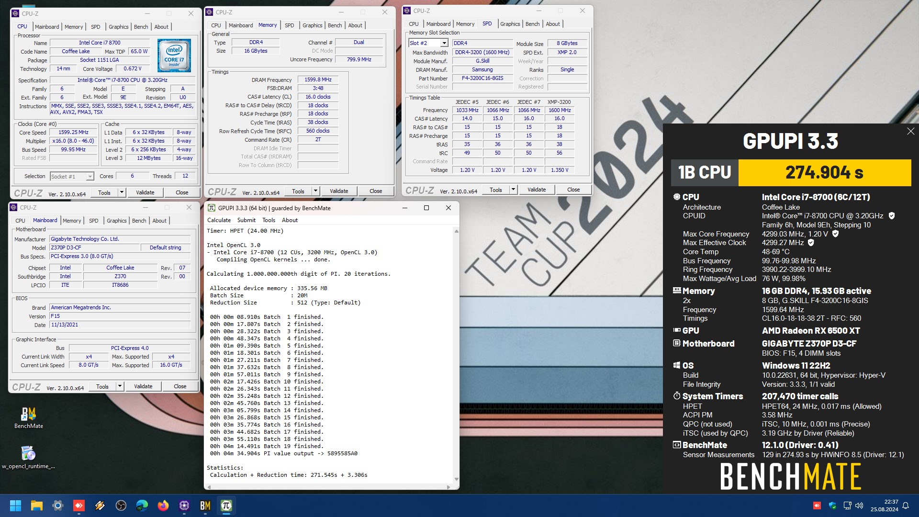
Task: Open the Calculate menu in GPUPI
Action: 219,220
